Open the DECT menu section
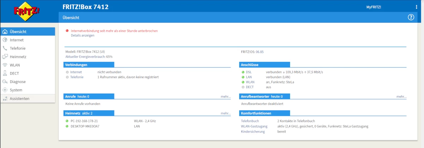This screenshot has height=148, width=424. pos(28,73)
